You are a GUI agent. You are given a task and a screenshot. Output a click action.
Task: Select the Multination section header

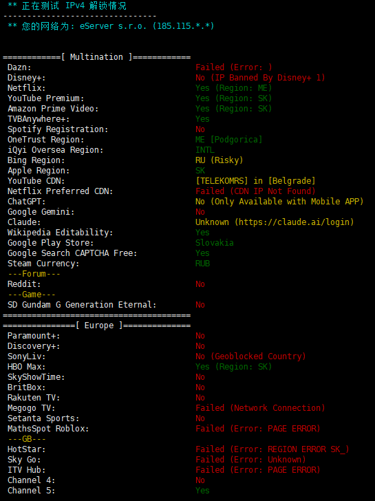click(x=97, y=57)
